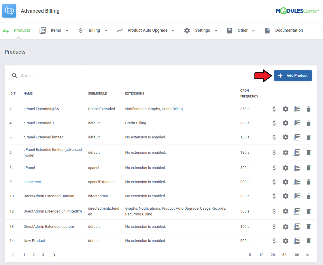Open settings gear for DirectAdmin Extended Damian

click(x=285, y=196)
